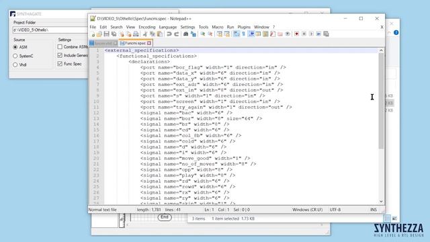This screenshot has width=430, height=242.
Task: Open the File menu
Action: pyautogui.click(x=93, y=27)
